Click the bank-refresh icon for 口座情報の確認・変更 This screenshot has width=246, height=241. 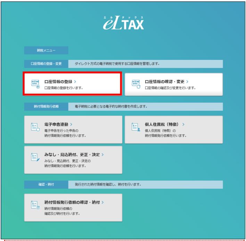(x=136, y=84)
